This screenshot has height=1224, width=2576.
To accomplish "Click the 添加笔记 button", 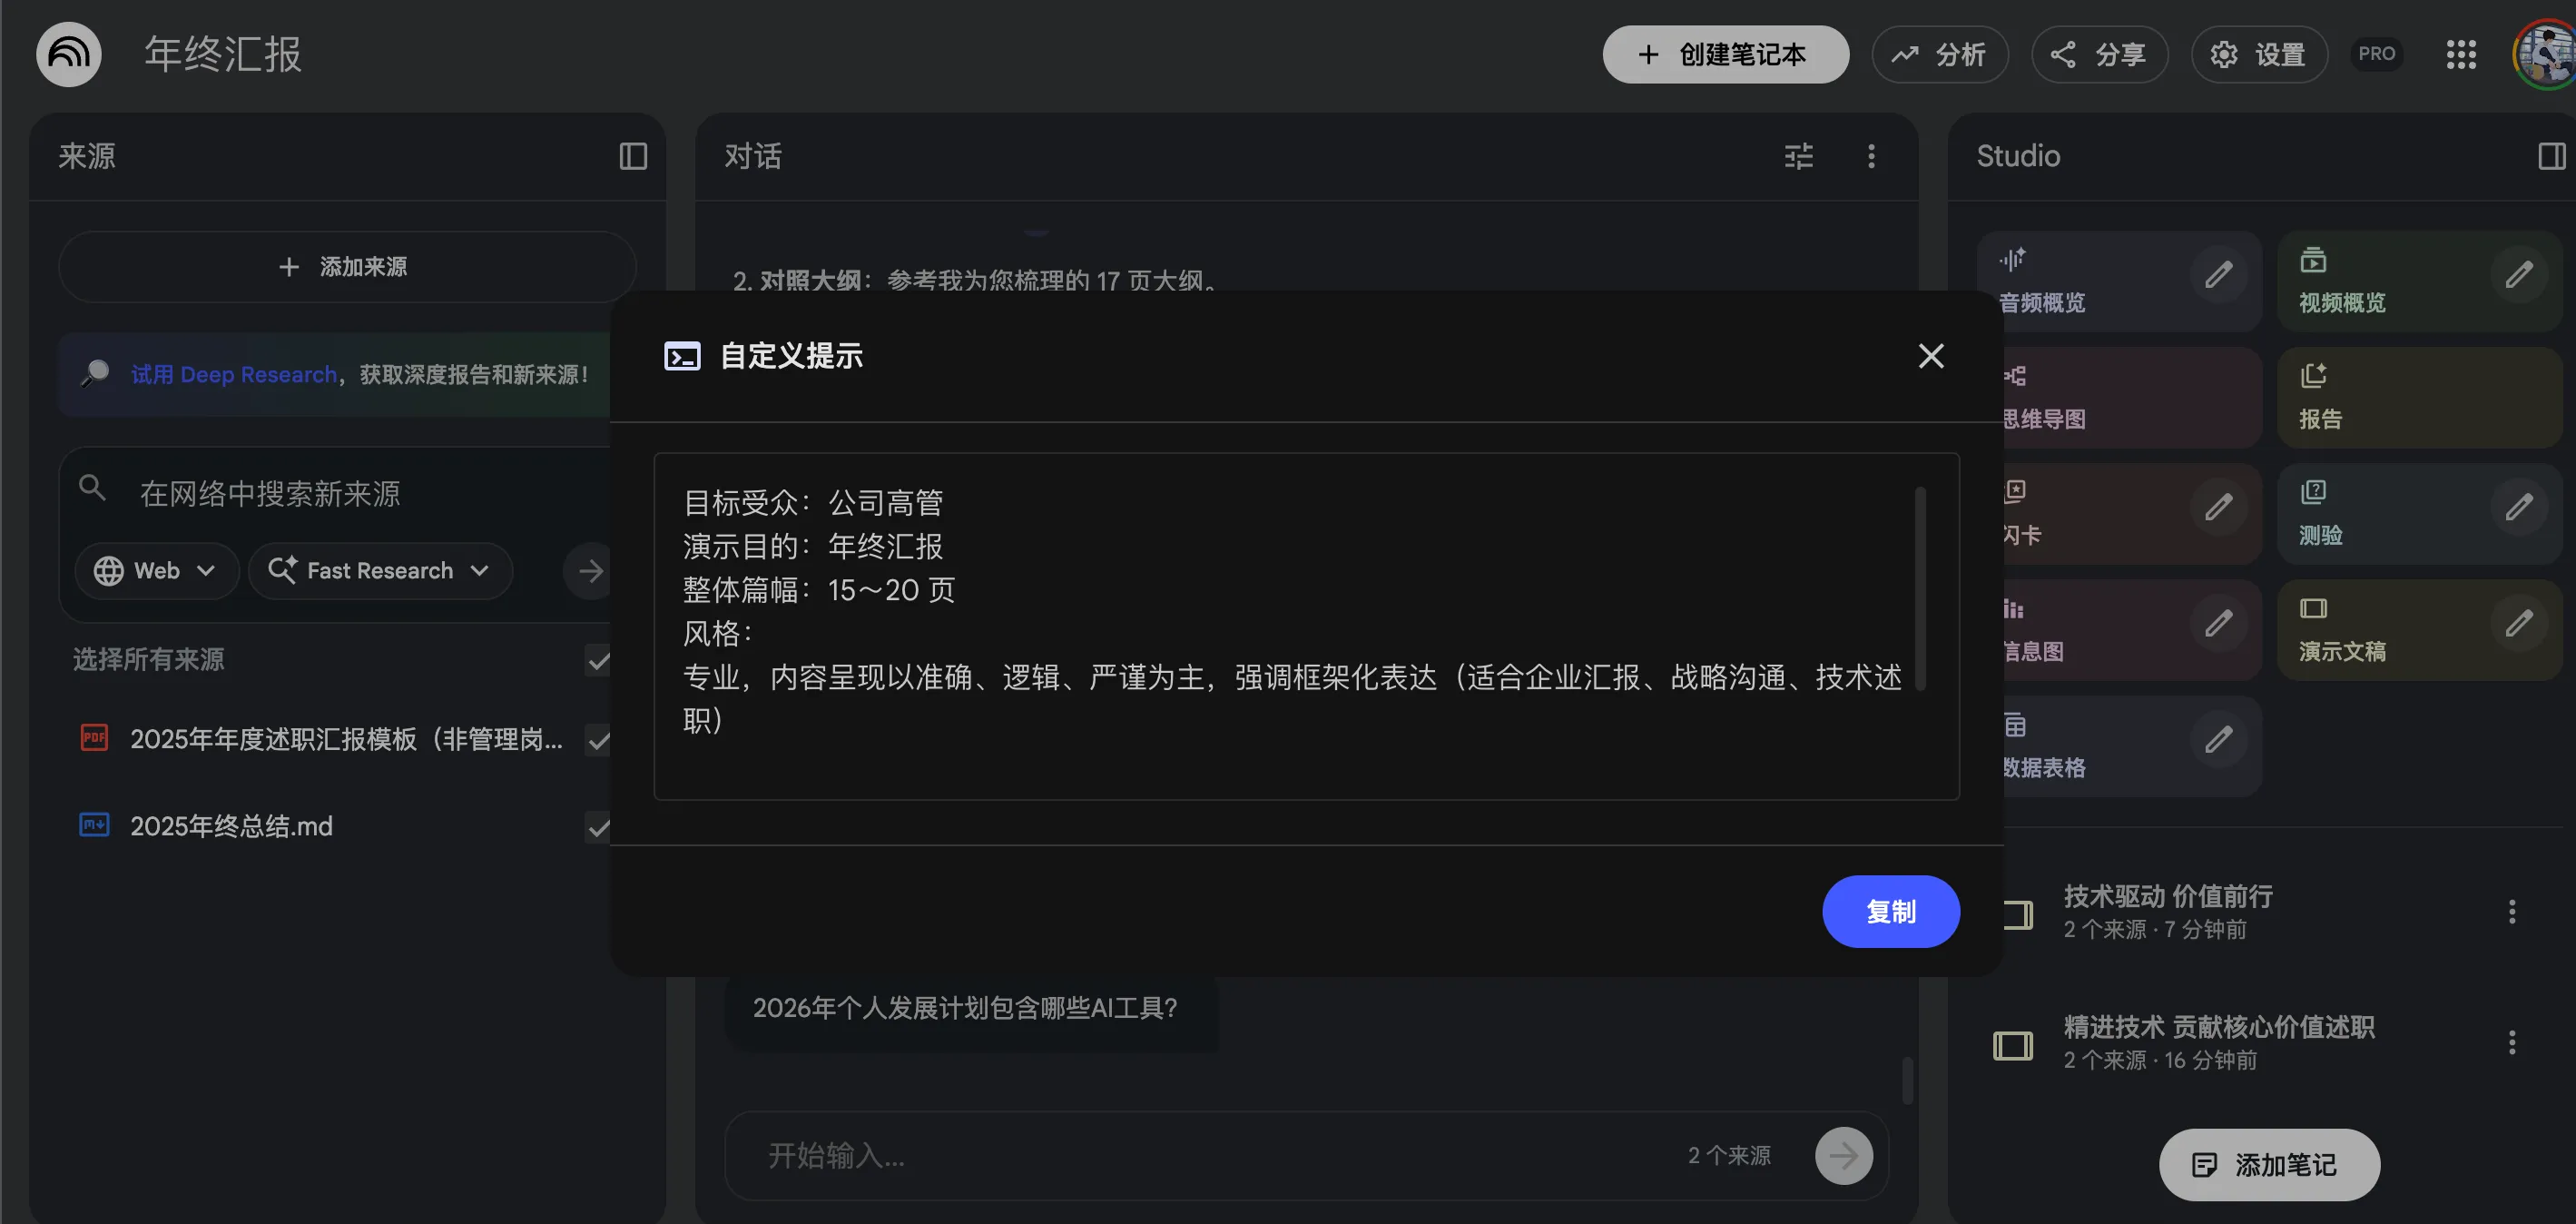I will click(x=2268, y=1165).
